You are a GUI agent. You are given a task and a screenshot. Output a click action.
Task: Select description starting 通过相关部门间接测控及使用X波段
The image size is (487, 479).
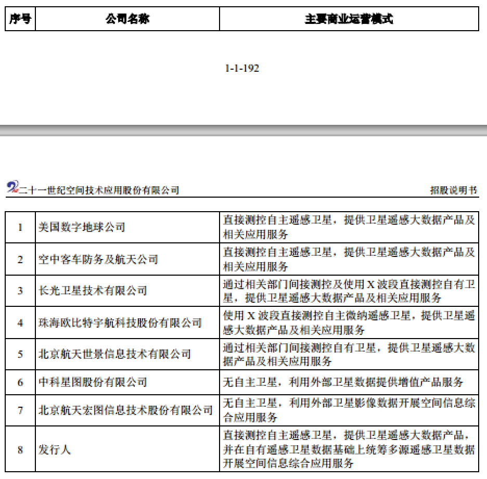[349, 291]
